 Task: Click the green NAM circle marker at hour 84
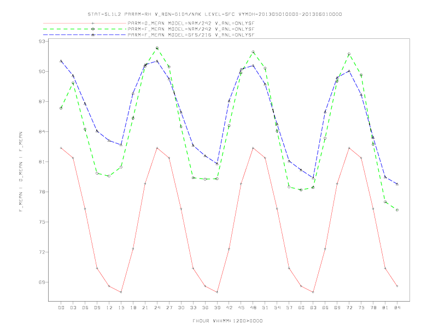[x=397, y=210]
